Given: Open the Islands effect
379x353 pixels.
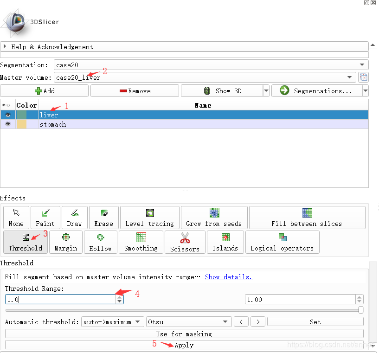Looking at the screenshot, I should tap(225, 242).
